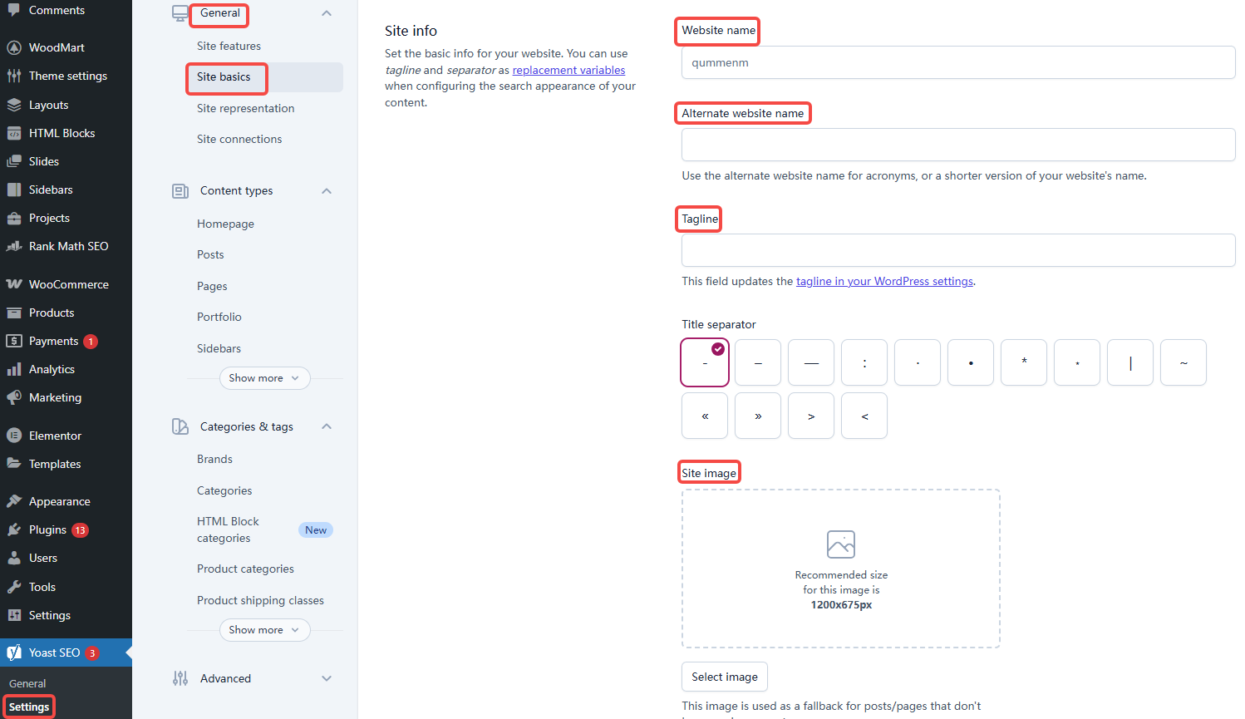The height and width of the screenshot is (719, 1245).
Task: Click the WoodMart sidebar icon
Action: (14, 47)
